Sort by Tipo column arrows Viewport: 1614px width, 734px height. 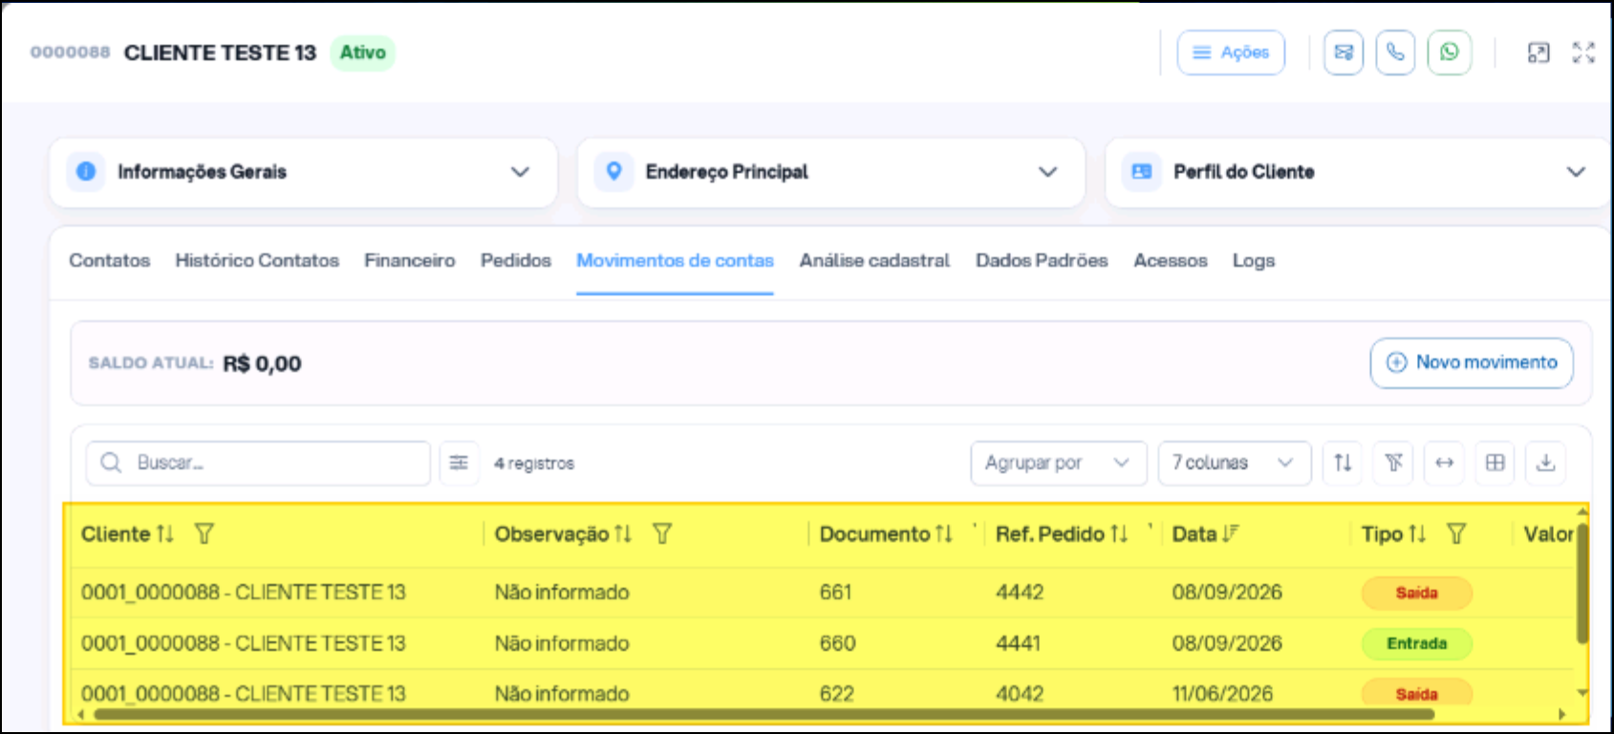pos(1417,533)
